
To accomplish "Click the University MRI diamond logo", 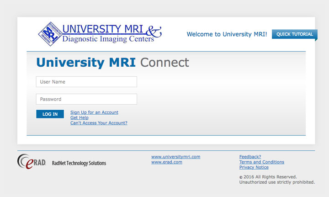I will [50, 34].
